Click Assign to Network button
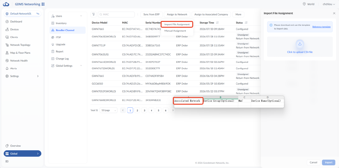Image resolution: width=339 pixels, height=168 pixels. 177,14
